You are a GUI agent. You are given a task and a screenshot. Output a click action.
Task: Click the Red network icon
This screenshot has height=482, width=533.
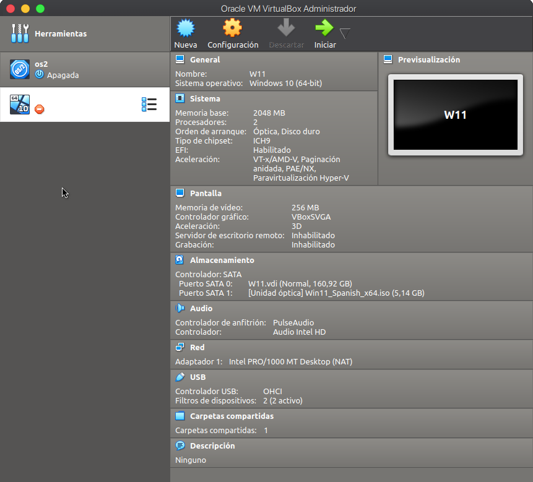pyautogui.click(x=180, y=347)
